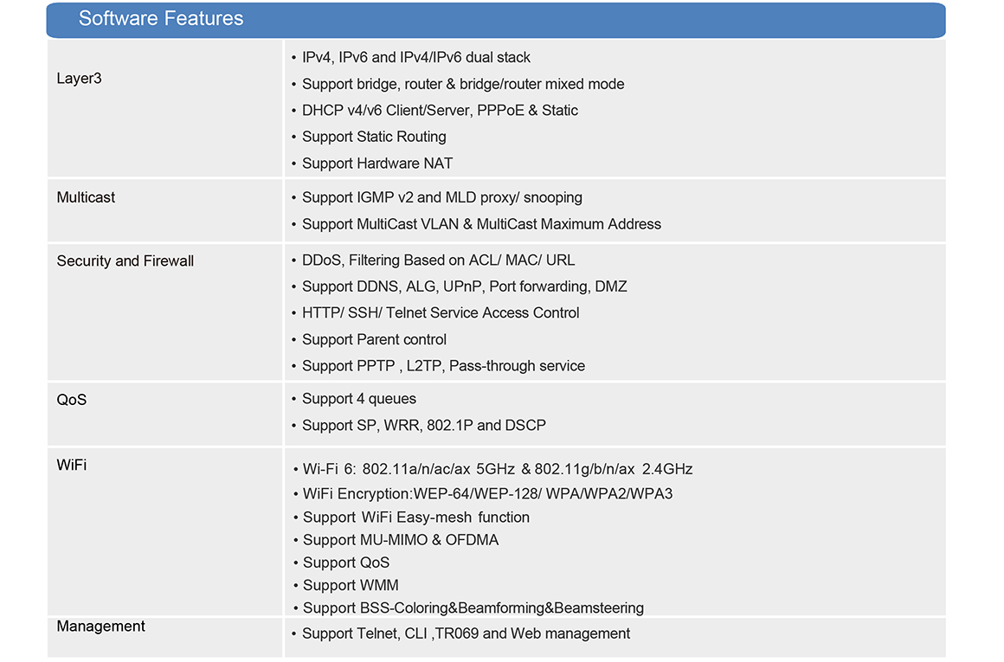Select the Wi-Fi 6 802.11 specification line

pyautogui.click(x=492, y=469)
